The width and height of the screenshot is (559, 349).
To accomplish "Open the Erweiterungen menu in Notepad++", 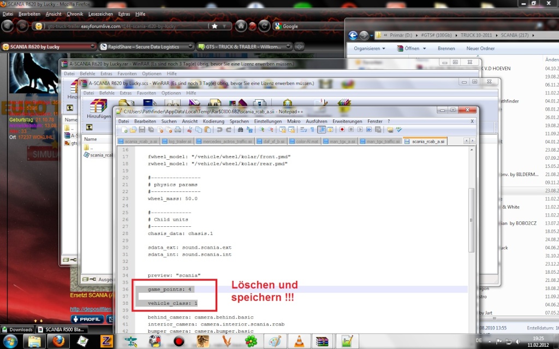I will click(347, 122).
